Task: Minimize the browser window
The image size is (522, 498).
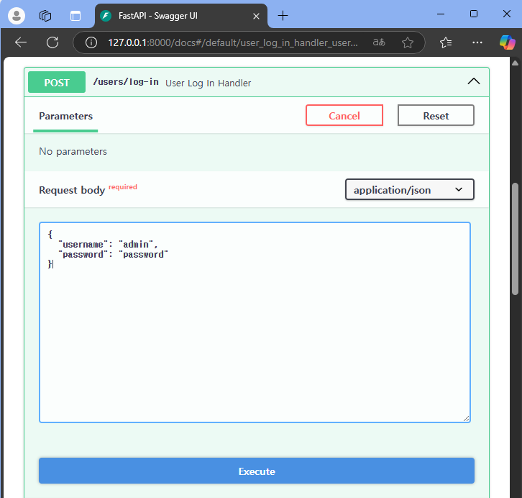Action: [441, 14]
